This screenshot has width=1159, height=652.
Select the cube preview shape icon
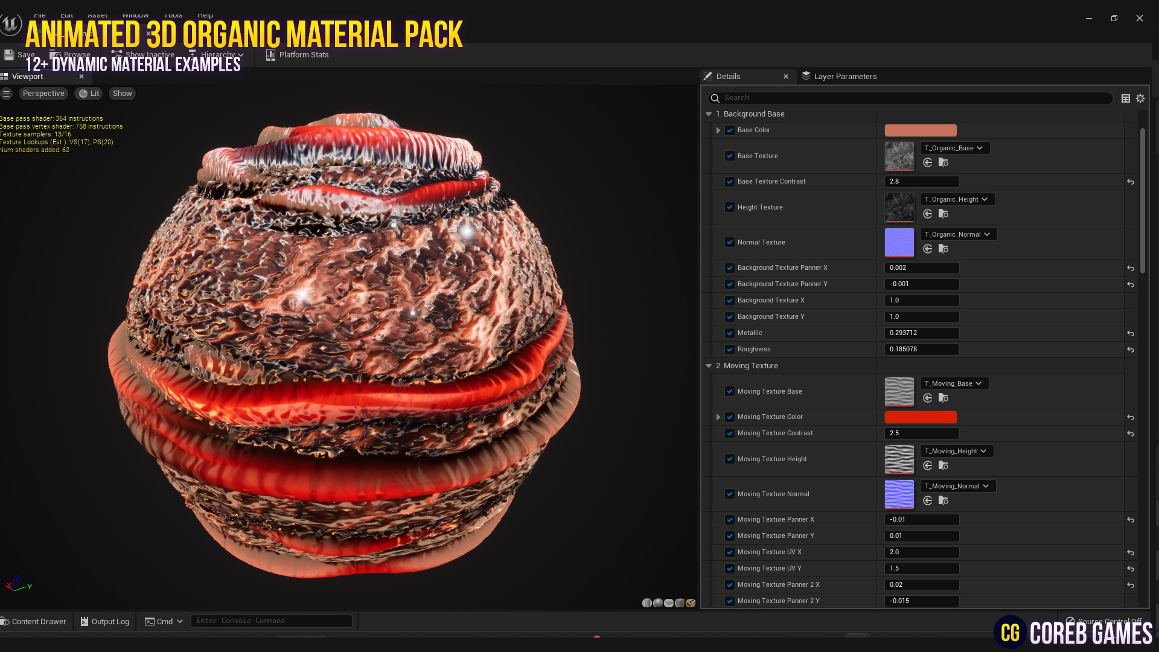(x=679, y=603)
